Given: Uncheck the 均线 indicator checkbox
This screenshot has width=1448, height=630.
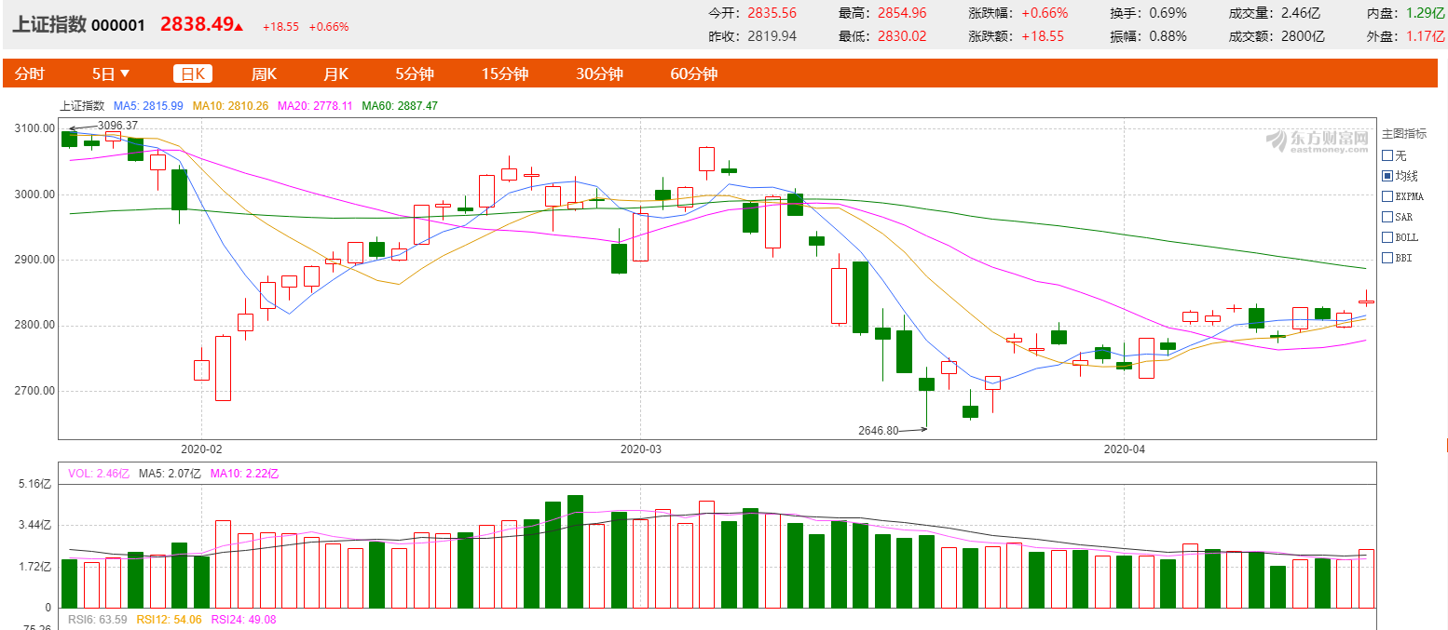Looking at the screenshot, I should 1387,176.
